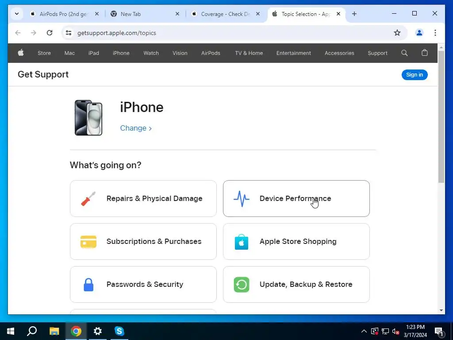Image resolution: width=453 pixels, height=340 pixels.
Task: Click the Sign in button
Action: pos(415,74)
